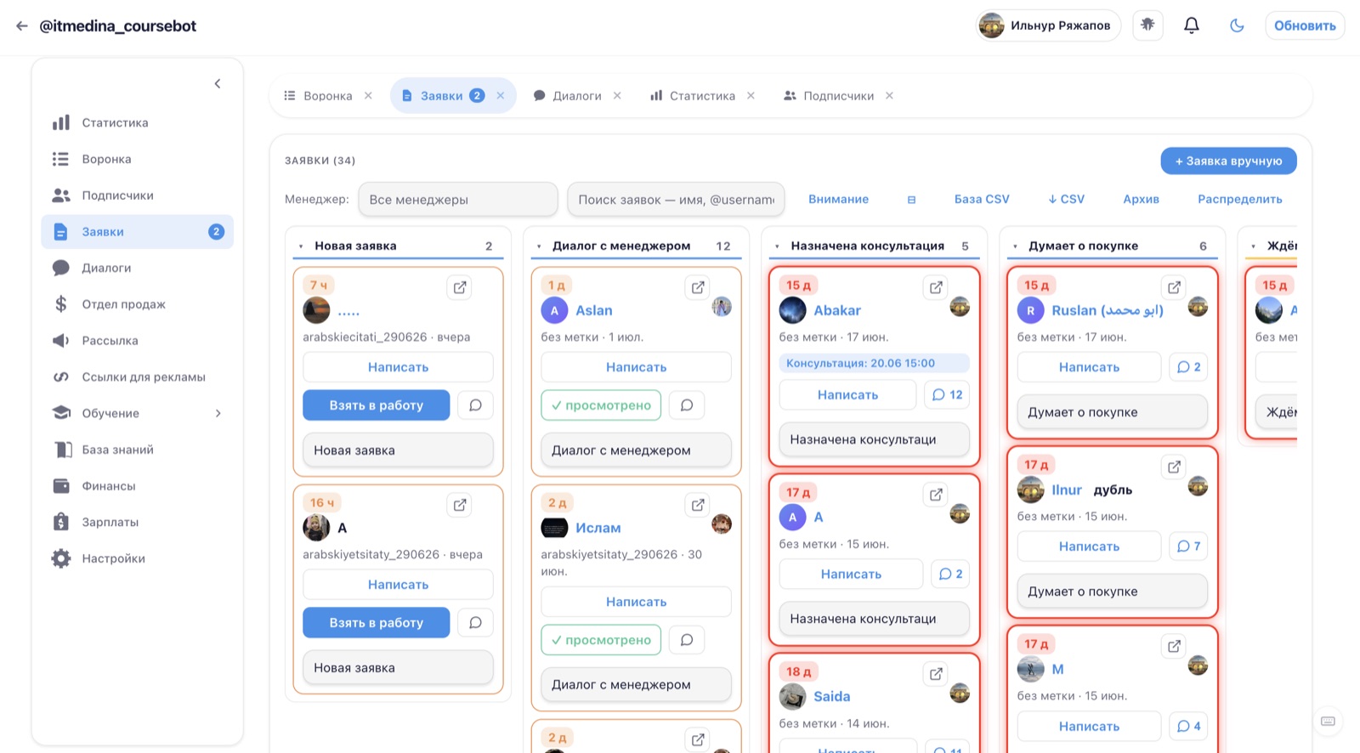The image size is (1360, 753).
Task: Open Воронка in the sidebar
Action: coord(137,159)
